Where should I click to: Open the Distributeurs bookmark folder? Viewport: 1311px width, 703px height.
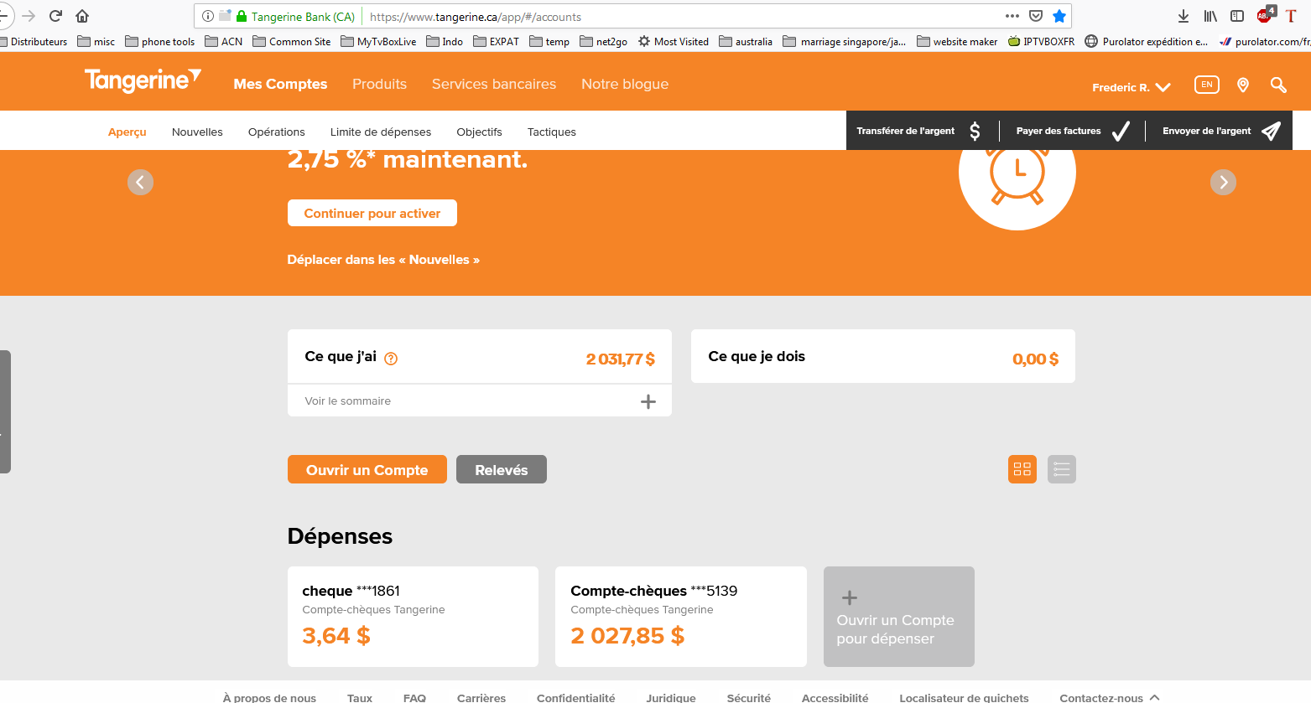coord(32,41)
